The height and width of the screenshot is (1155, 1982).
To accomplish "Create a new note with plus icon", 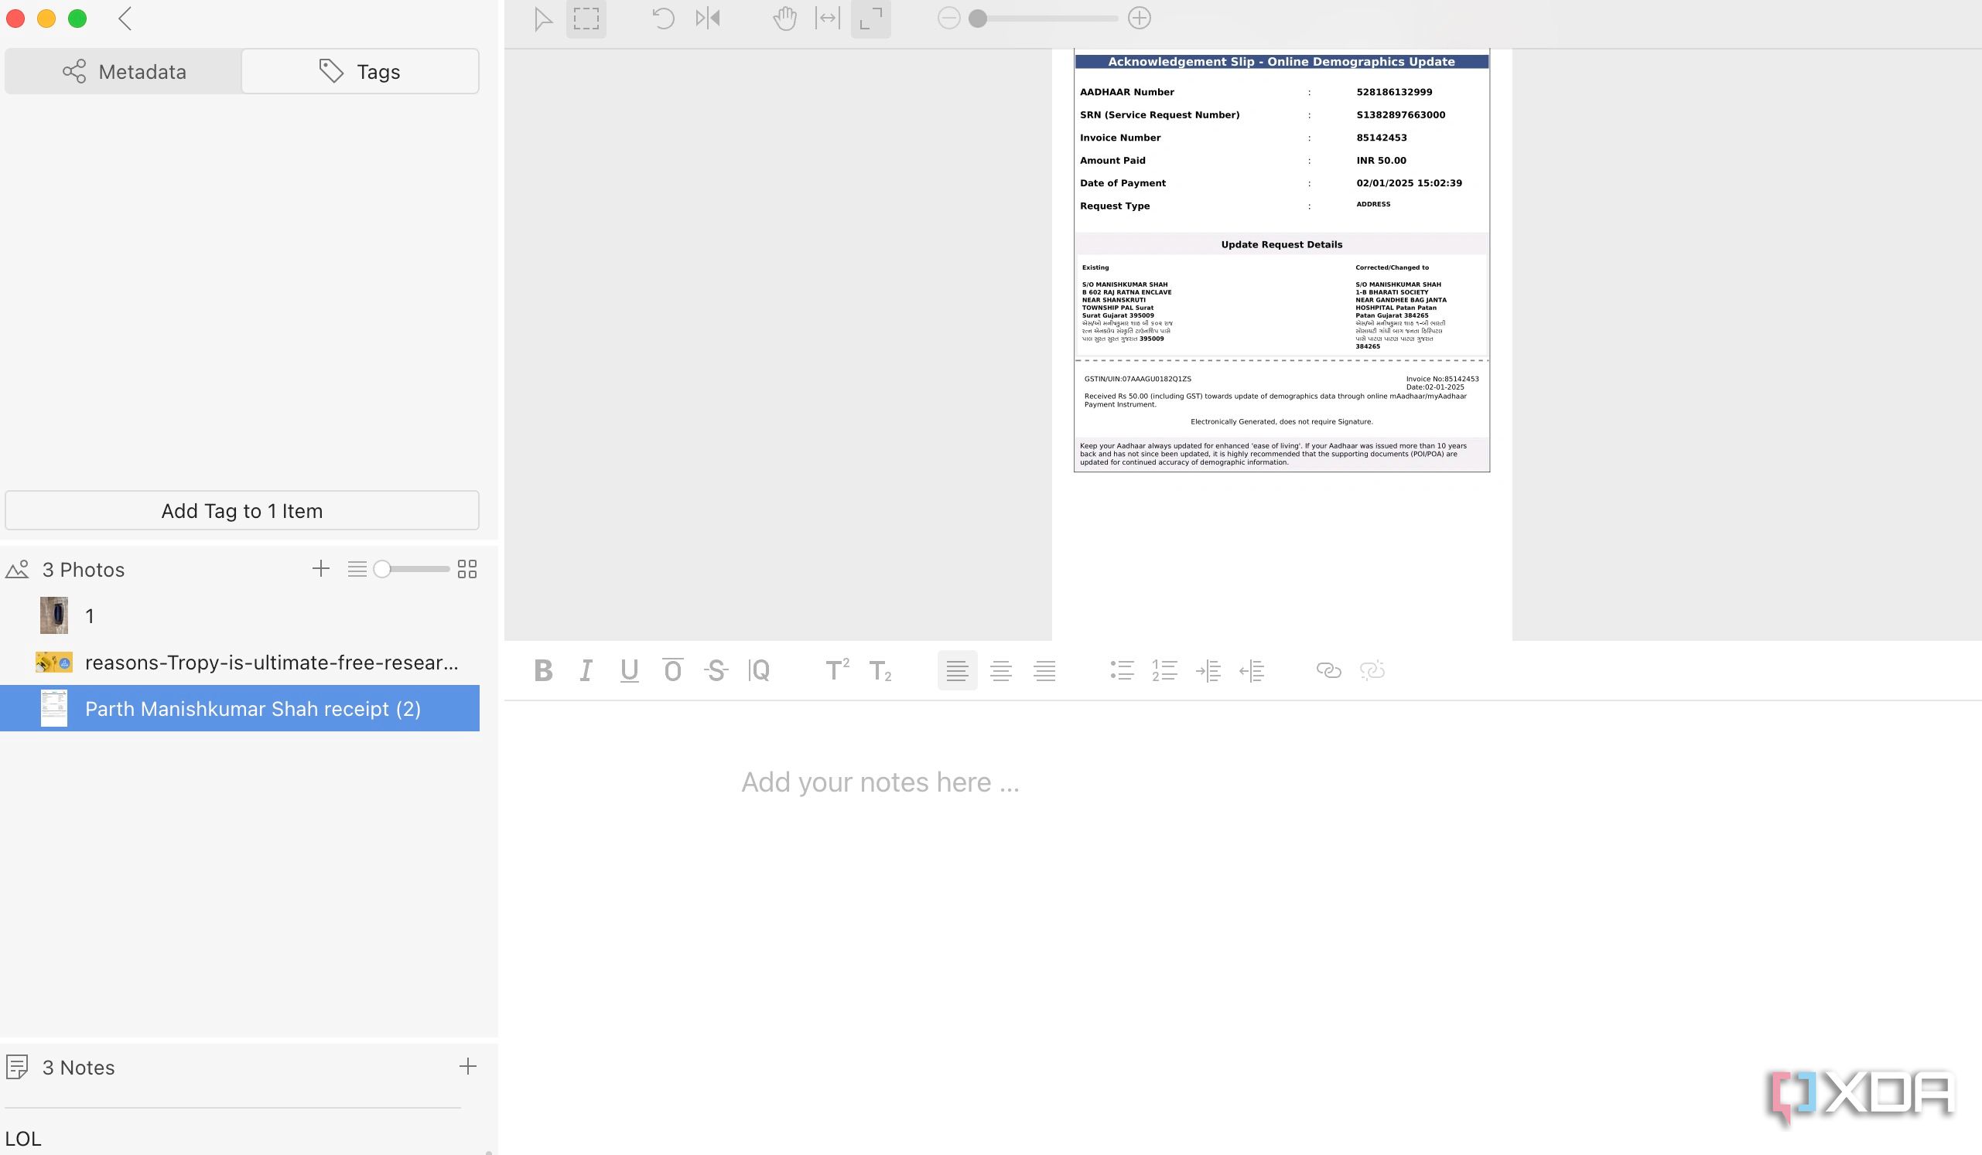I will 467,1066.
